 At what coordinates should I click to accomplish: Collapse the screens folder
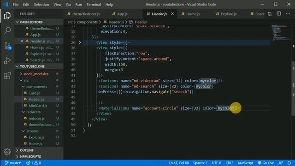[39, 131]
